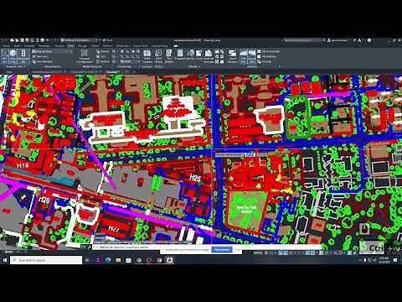Switch to the Manage ribbon tab

pyautogui.click(x=82, y=45)
